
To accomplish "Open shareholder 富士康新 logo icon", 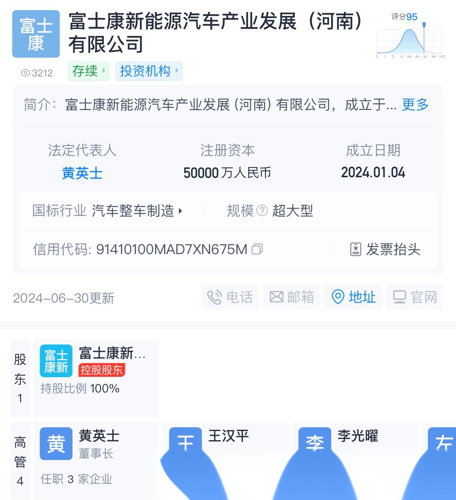I will (56, 361).
